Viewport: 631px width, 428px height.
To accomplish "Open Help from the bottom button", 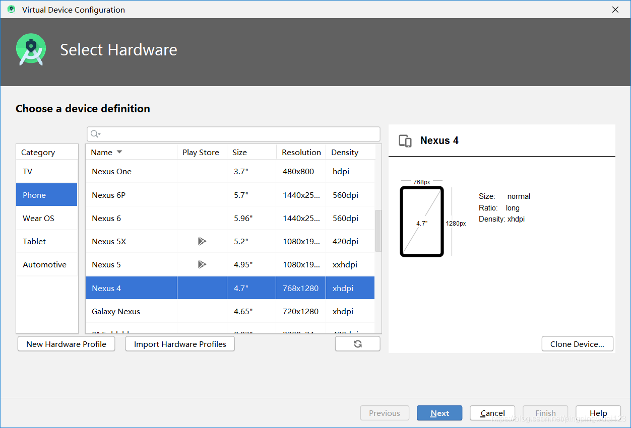I will tap(598, 413).
